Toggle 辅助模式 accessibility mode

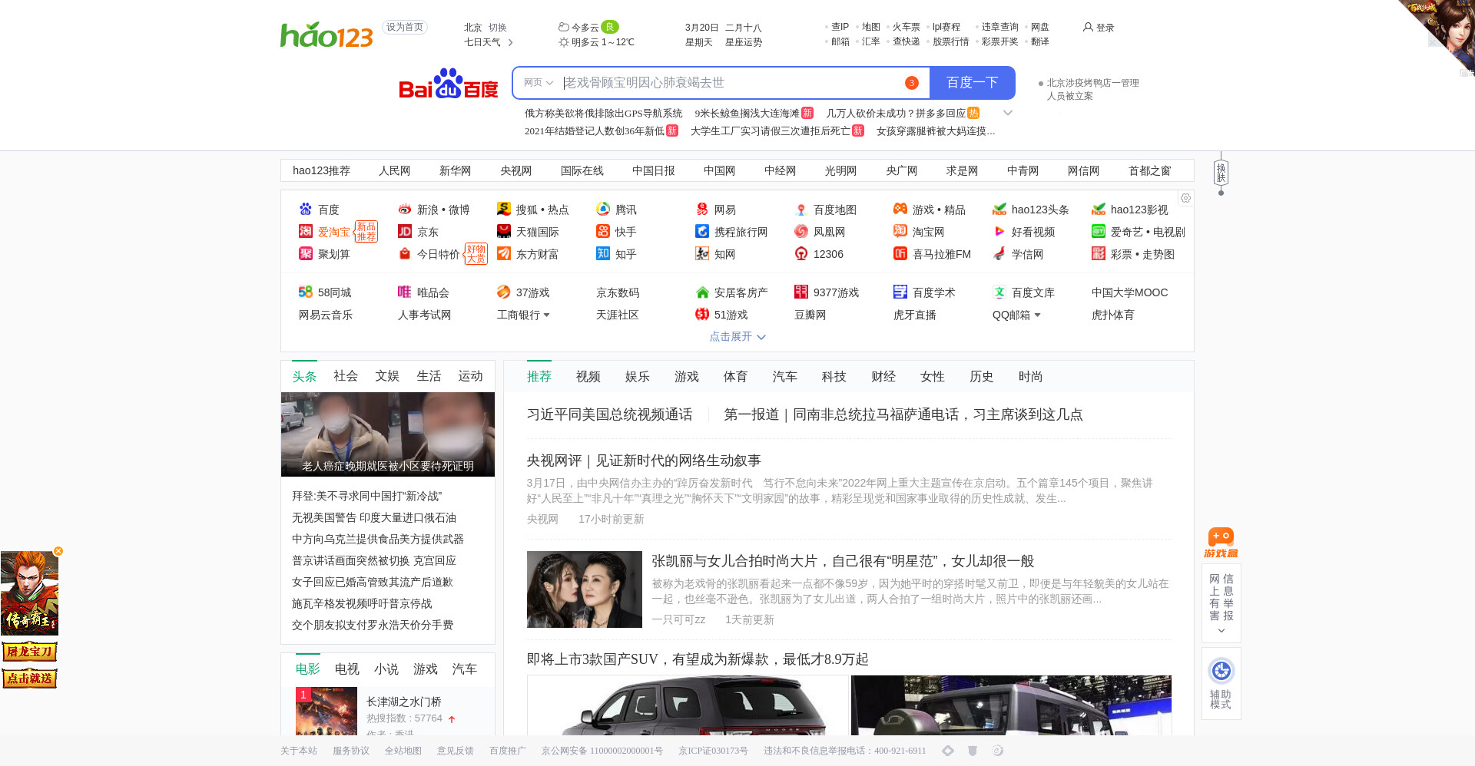click(x=1221, y=683)
